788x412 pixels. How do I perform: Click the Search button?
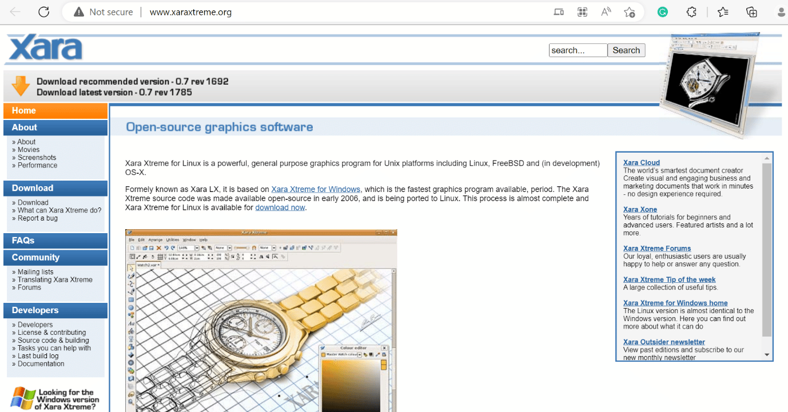coord(626,50)
